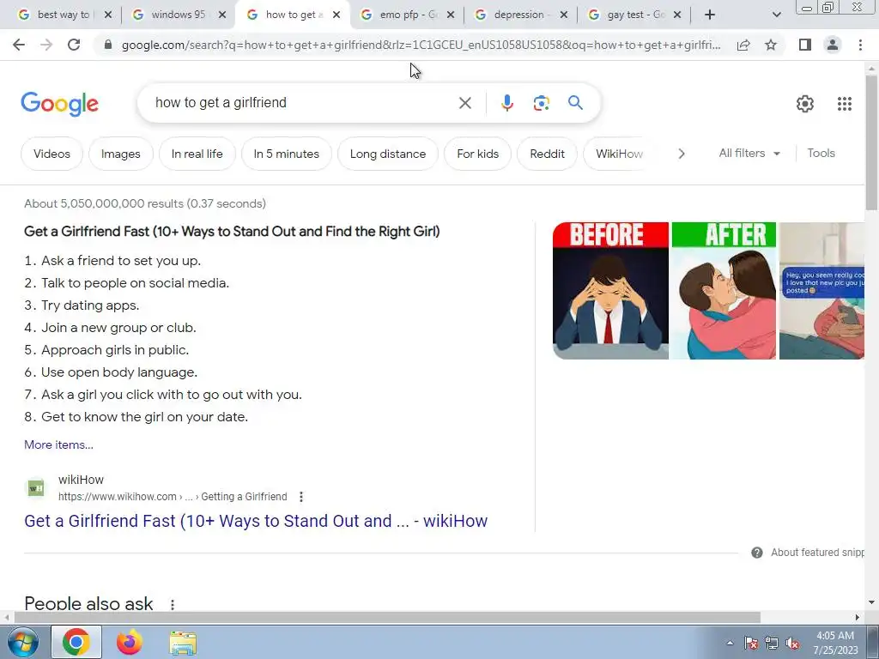Select the 'In 5 minutes' chip
Viewport: 879px width, 659px height.
287,154
